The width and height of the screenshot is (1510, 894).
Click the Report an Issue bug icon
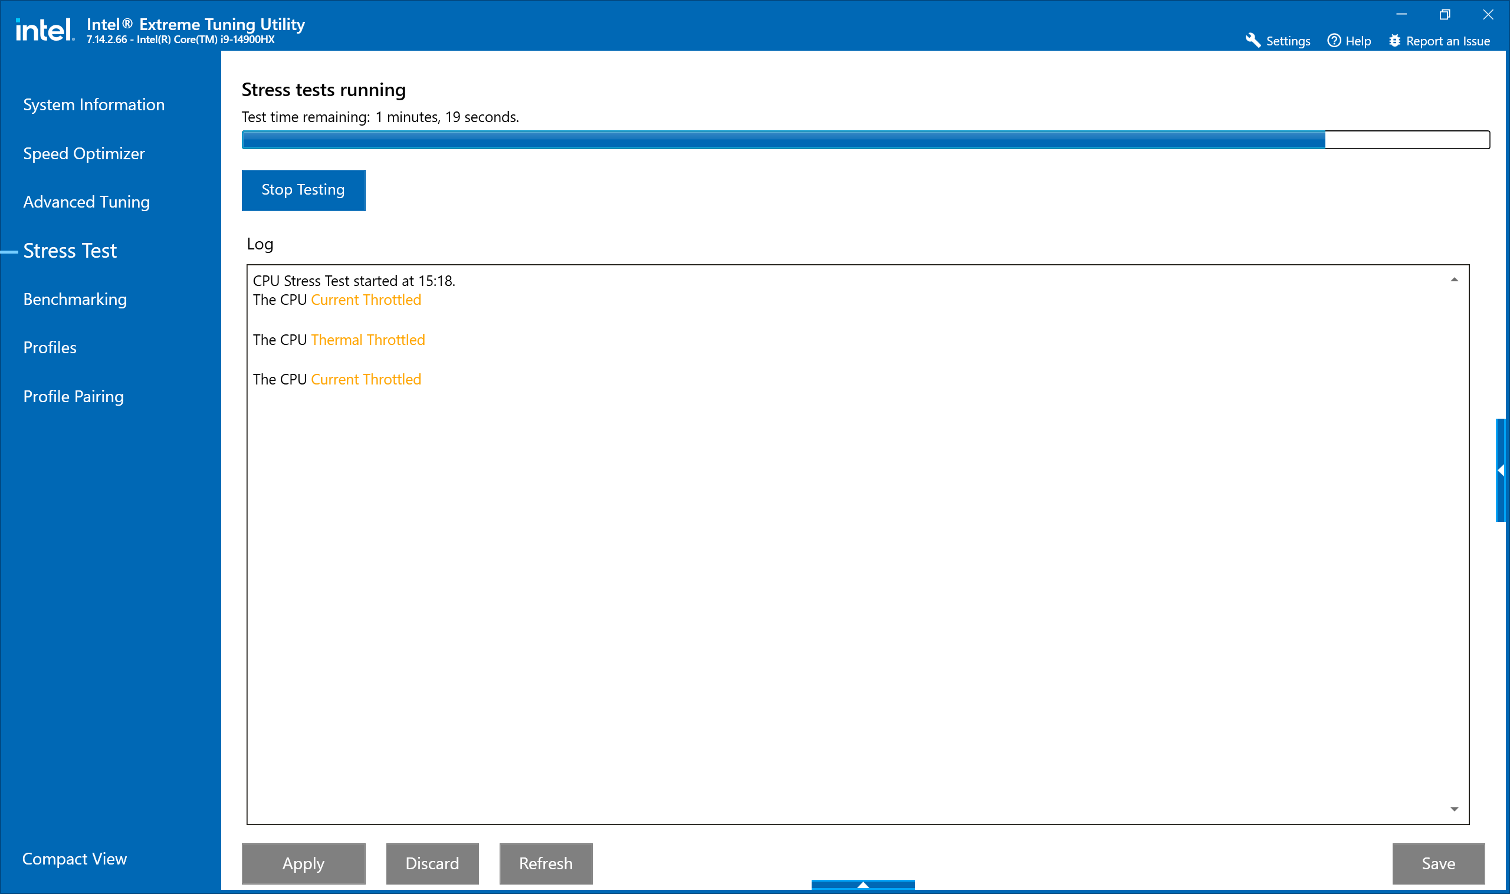[1394, 40]
